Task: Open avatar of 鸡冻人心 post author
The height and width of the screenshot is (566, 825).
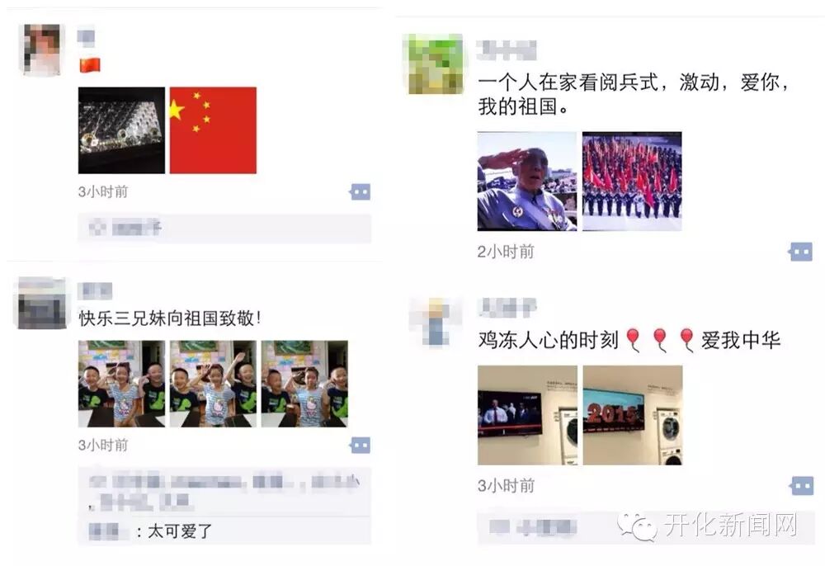Action: click(x=436, y=322)
